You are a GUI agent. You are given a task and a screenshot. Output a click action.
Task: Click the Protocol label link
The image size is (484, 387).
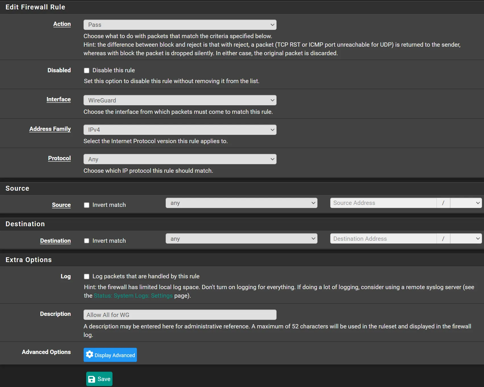click(x=59, y=158)
